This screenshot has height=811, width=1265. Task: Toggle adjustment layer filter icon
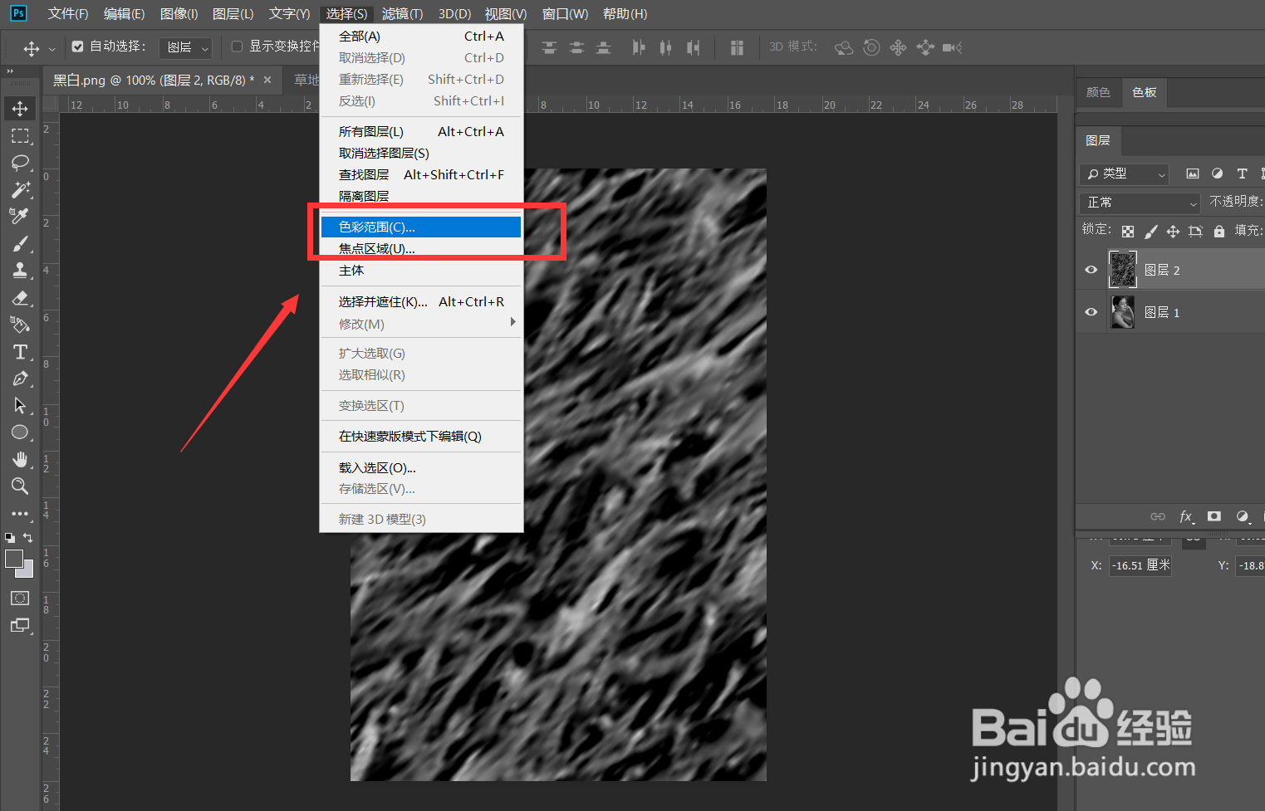[1217, 173]
